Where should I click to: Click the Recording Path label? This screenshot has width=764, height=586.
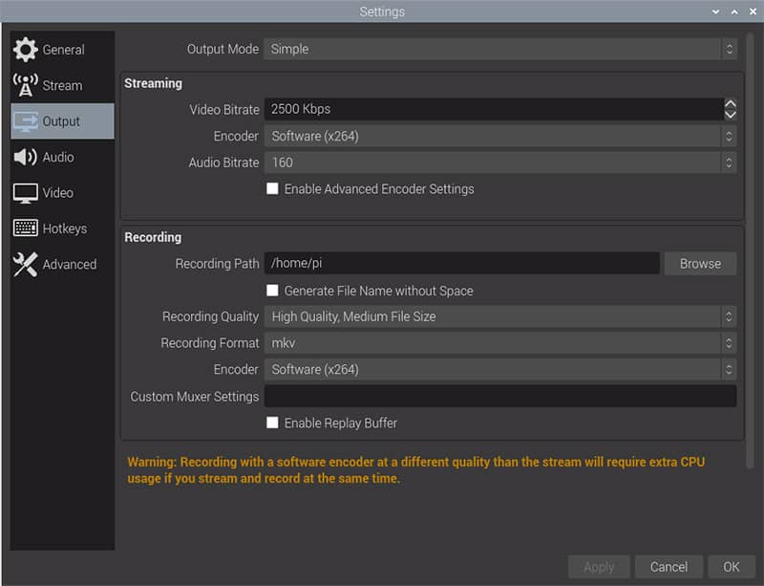click(218, 264)
